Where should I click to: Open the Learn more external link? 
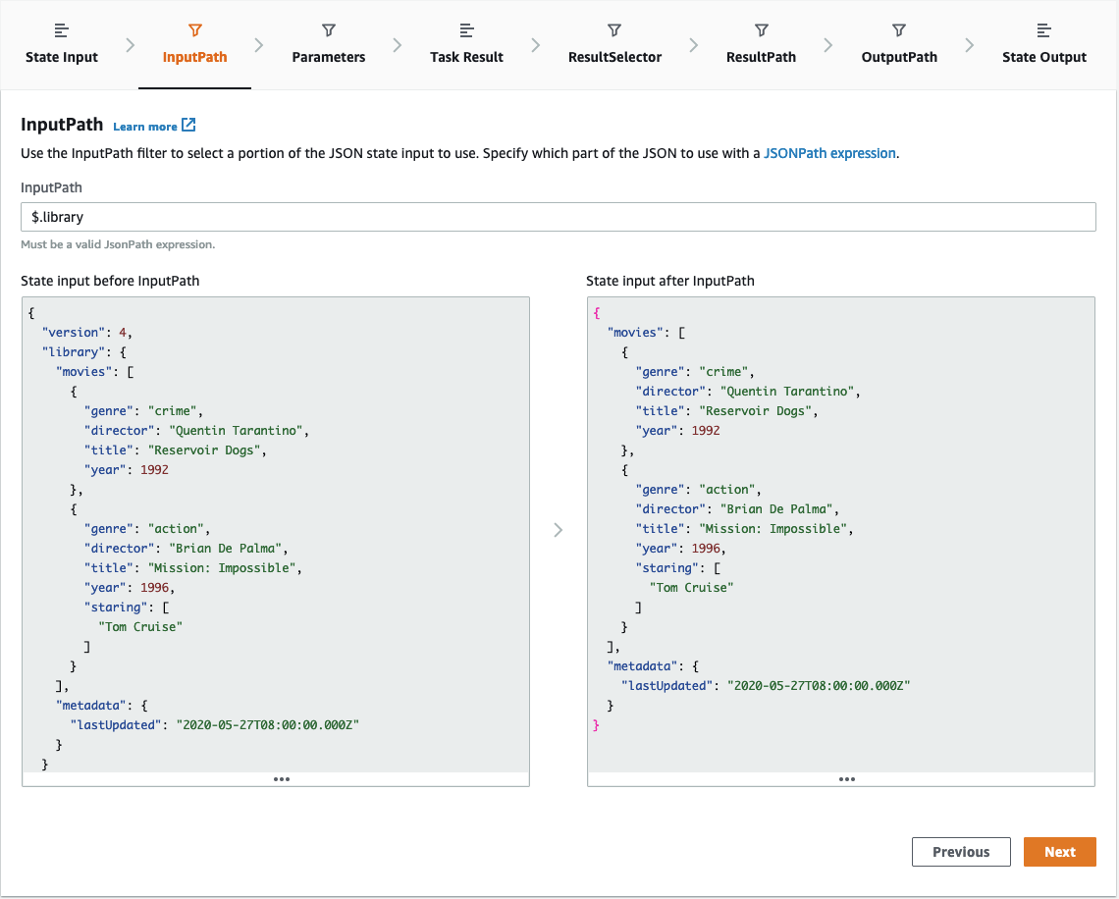point(154,126)
